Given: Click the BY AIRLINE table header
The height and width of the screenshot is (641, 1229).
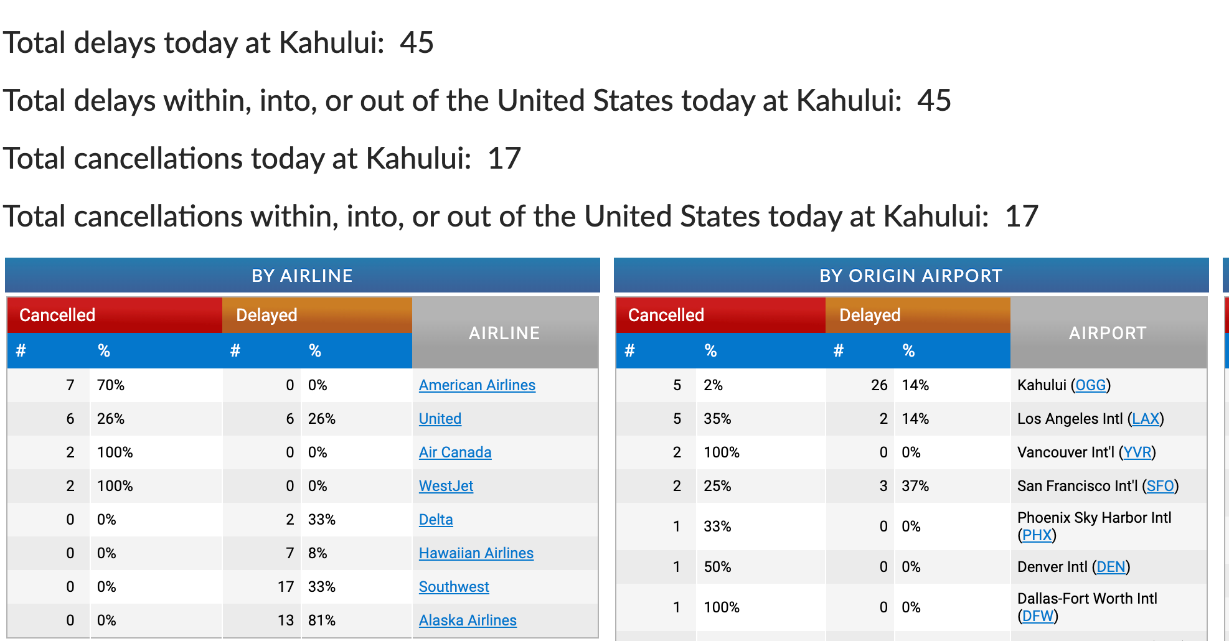Looking at the screenshot, I should tap(302, 276).
